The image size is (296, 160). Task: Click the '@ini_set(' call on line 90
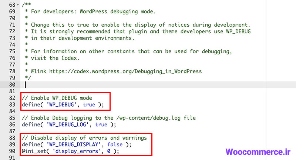[36, 151]
